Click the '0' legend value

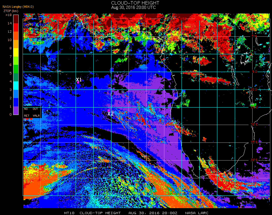(11, 114)
